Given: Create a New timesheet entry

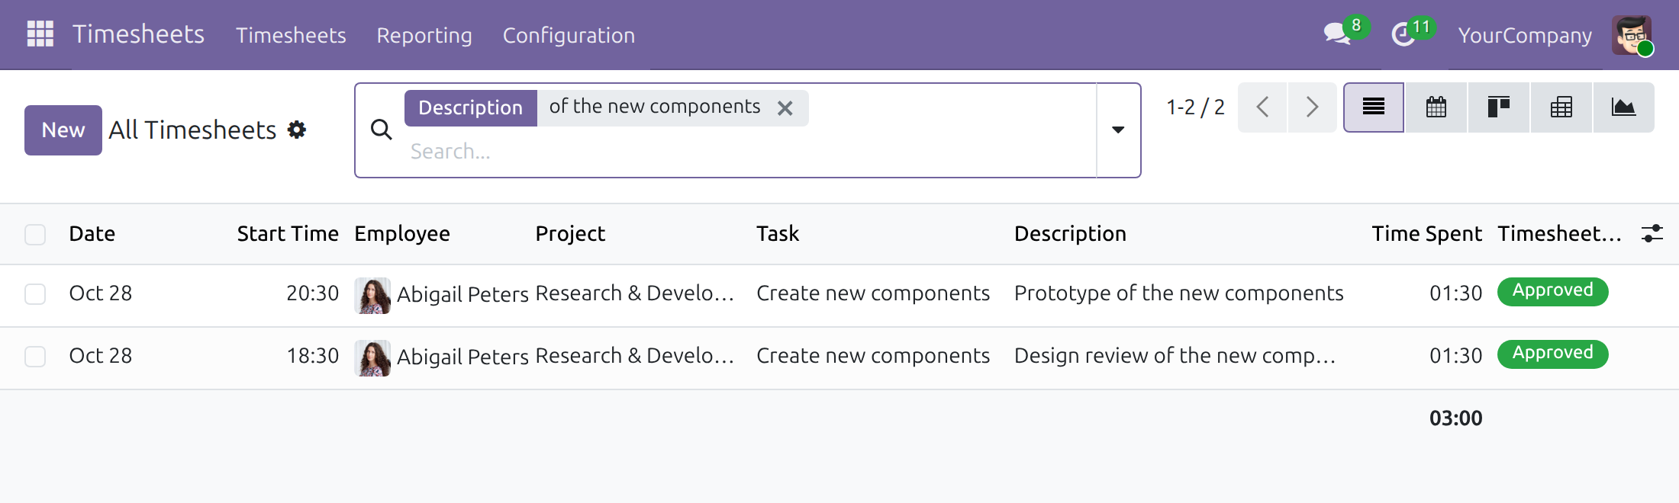Looking at the screenshot, I should click(x=63, y=130).
